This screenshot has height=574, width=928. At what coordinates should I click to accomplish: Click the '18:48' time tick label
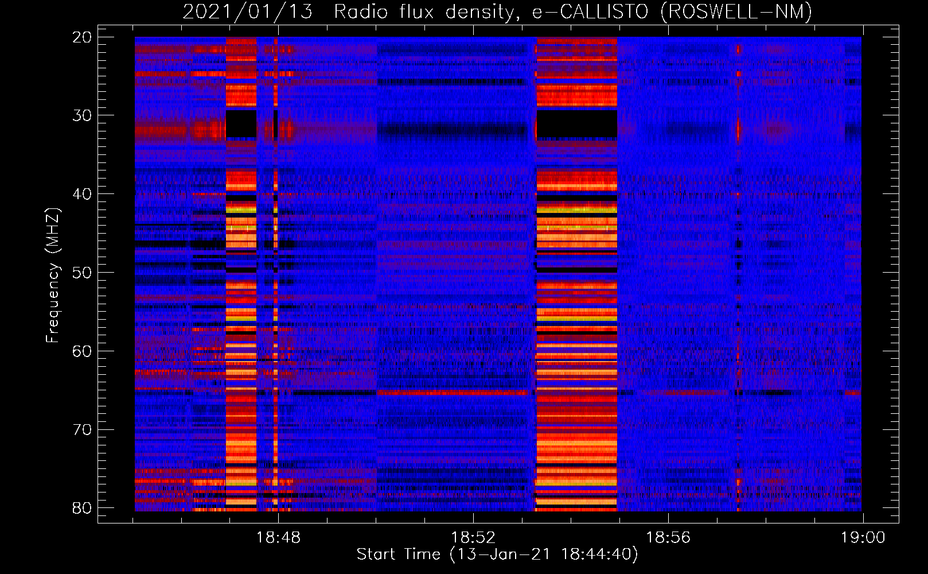278,538
